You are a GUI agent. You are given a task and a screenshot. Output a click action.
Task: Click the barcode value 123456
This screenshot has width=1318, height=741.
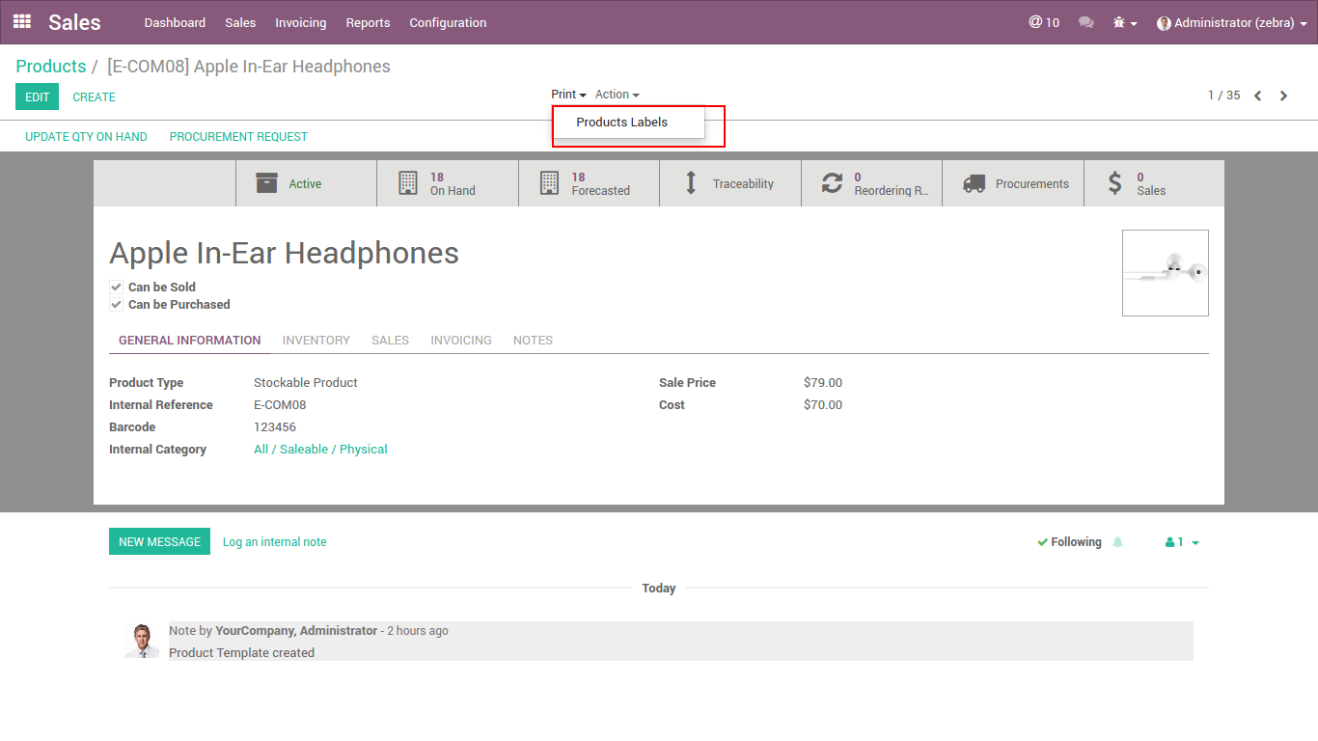275,427
